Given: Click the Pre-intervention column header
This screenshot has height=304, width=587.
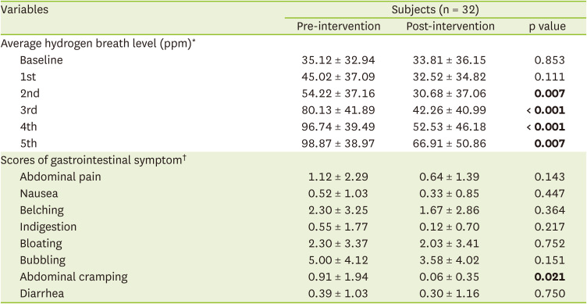Looking at the screenshot, I should pyautogui.click(x=339, y=27).
